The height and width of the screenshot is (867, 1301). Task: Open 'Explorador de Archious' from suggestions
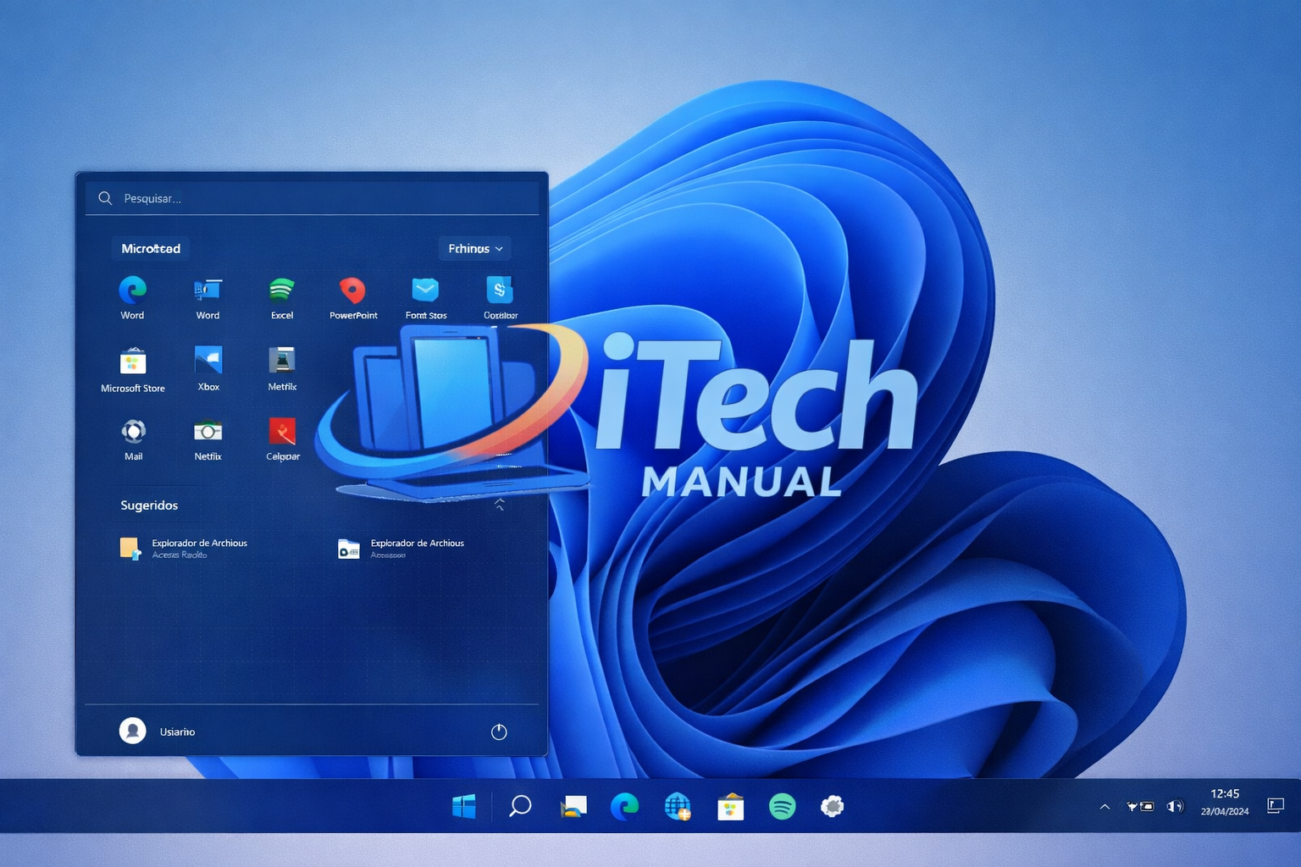click(199, 546)
